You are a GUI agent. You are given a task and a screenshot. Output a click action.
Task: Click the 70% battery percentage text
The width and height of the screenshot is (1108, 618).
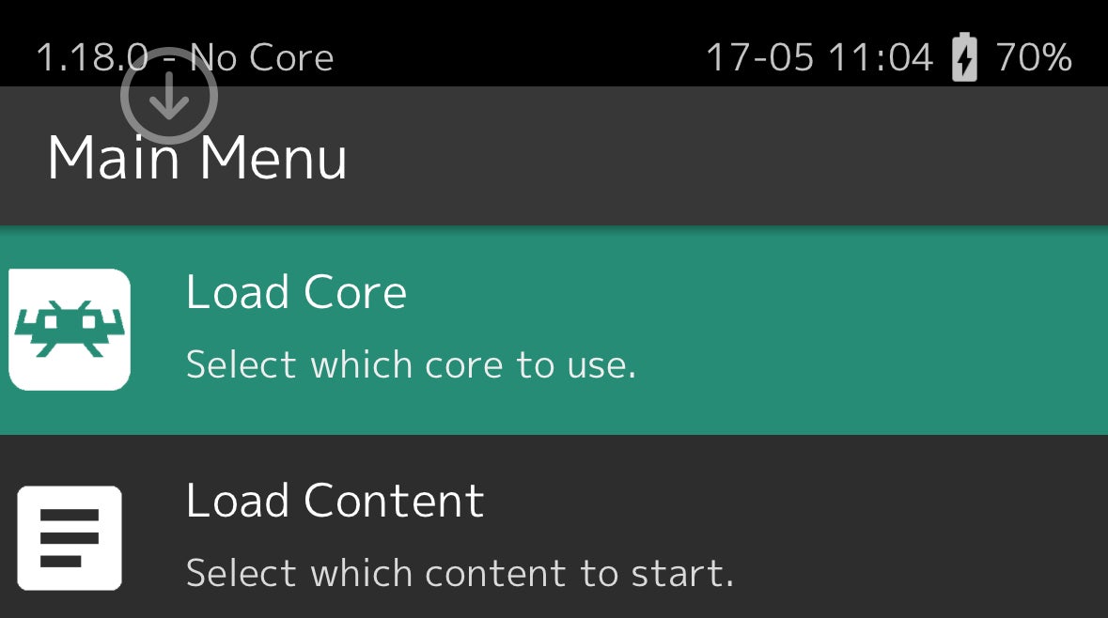(1034, 58)
